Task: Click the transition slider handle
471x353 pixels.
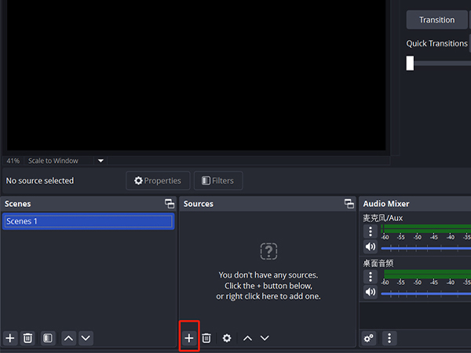Action: pos(410,64)
